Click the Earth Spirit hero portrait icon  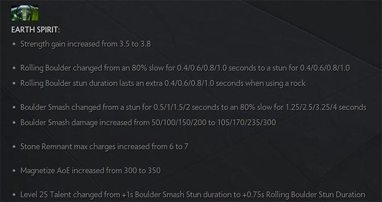click(25, 13)
